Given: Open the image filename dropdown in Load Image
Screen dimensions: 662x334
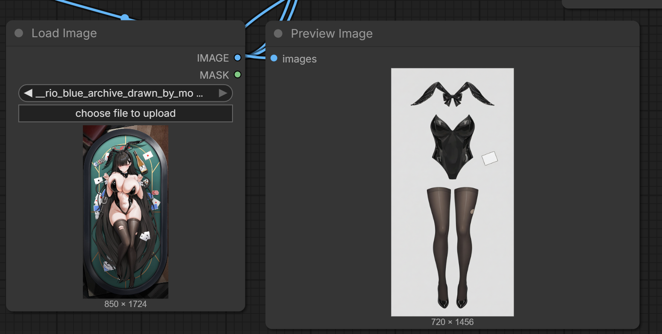Looking at the screenshot, I should pyautogui.click(x=126, y=93).
